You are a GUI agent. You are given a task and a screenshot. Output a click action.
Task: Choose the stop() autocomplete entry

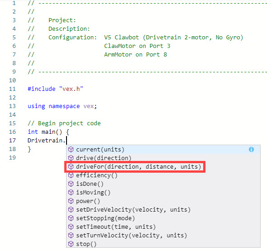click(163, 244)
